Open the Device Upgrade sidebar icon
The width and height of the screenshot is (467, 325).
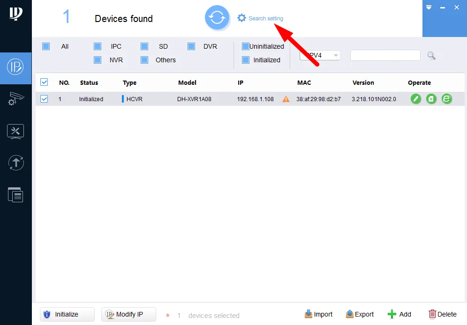click(16, 162)
